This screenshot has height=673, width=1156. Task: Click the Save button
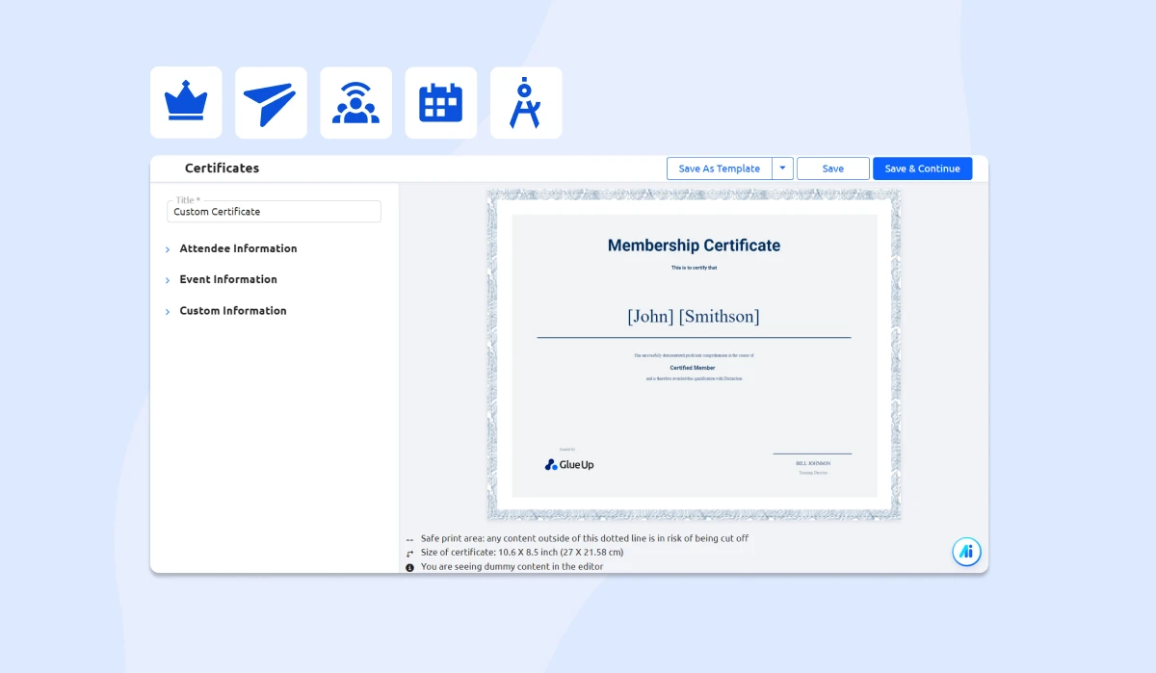click(x=832, y=168)
